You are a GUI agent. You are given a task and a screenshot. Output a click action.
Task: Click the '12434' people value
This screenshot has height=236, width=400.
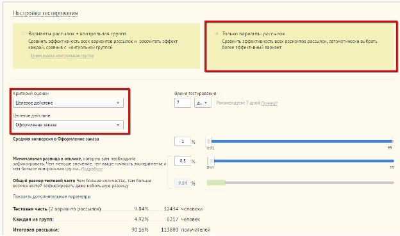click(x=171, y=209)
